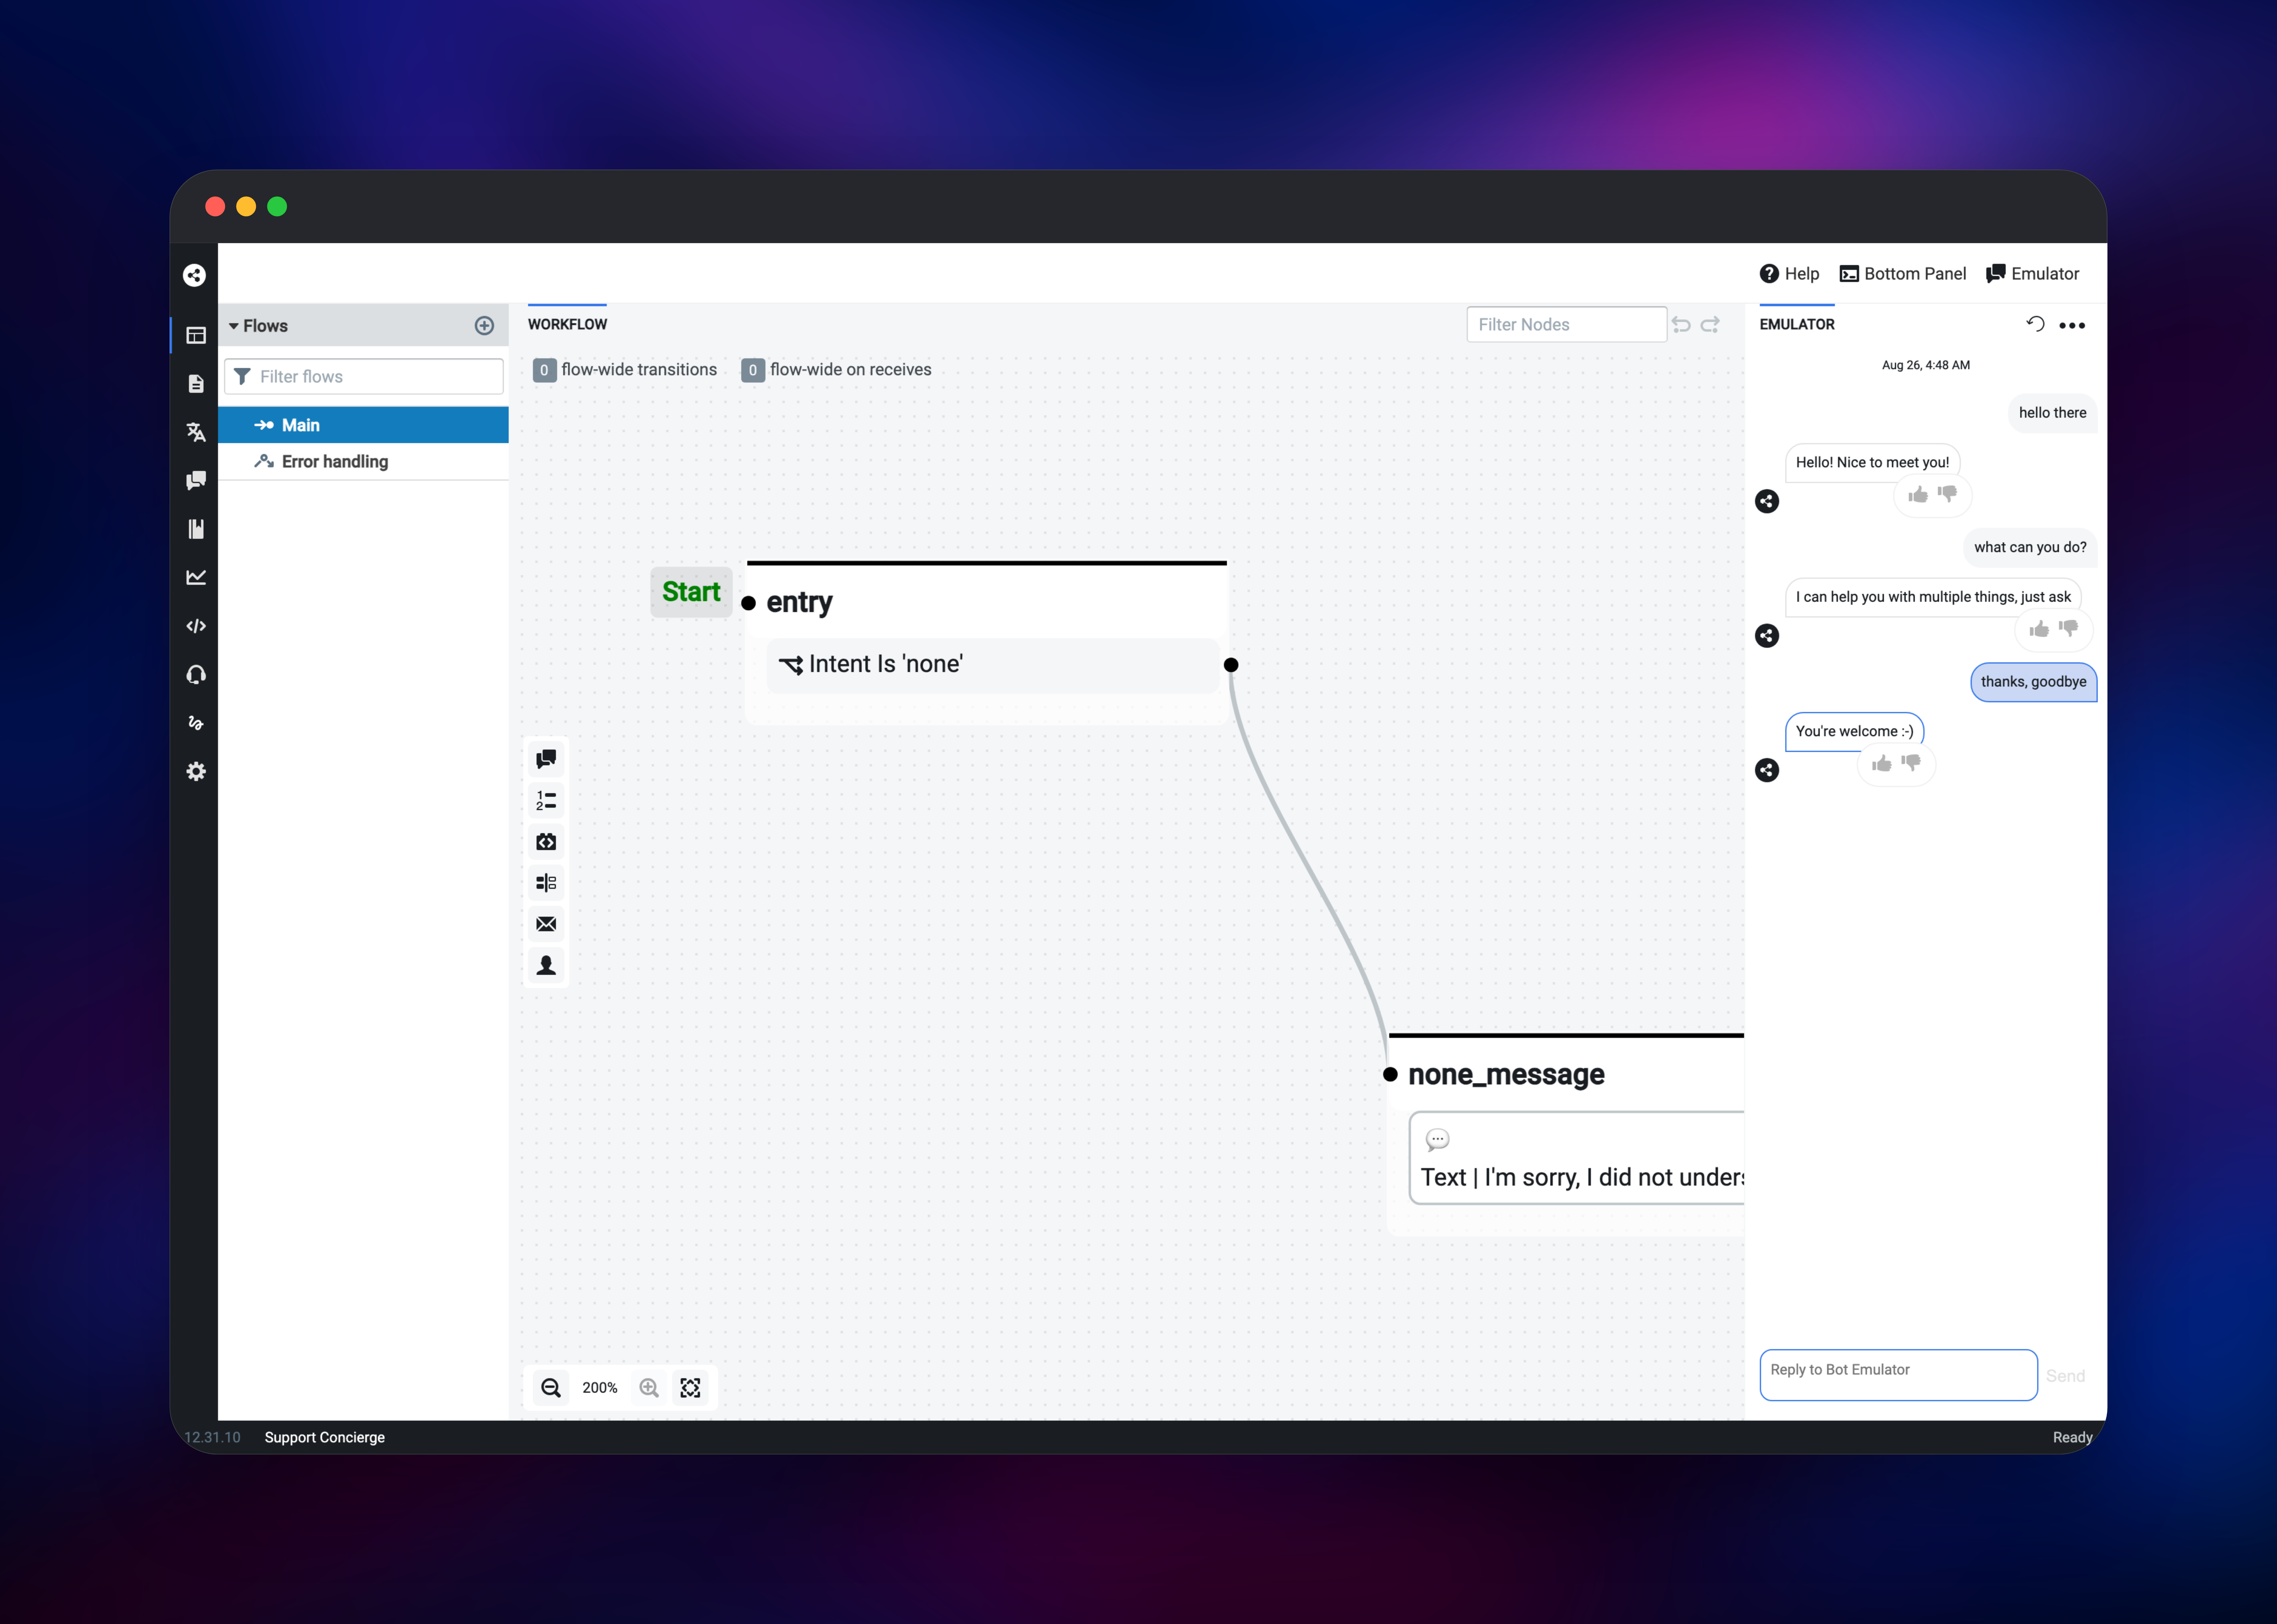
Task: Zoom in the workflow canvas
Action: tap(649, 1388)
